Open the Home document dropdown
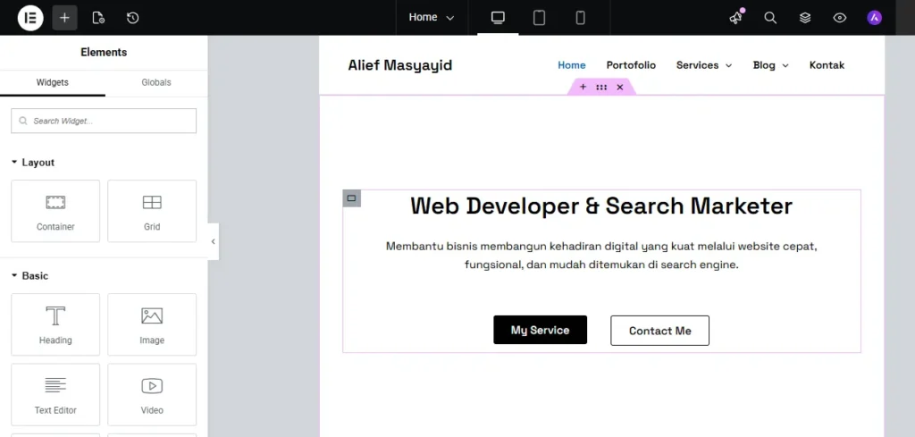The width and height of the screenshot is (915, 437). 432,18
